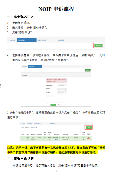Open the 申诉缴费 tab in the step 3 image

(61, 40)
